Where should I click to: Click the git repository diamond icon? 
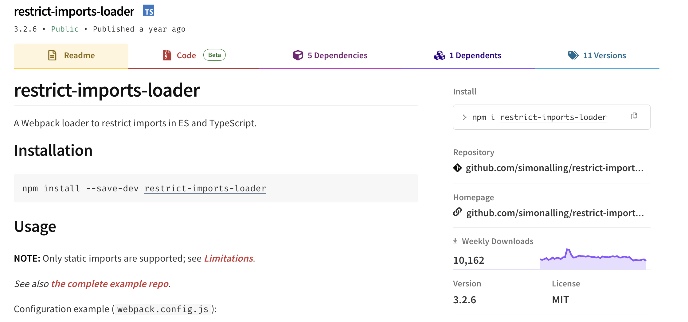(x=457, y=168)
